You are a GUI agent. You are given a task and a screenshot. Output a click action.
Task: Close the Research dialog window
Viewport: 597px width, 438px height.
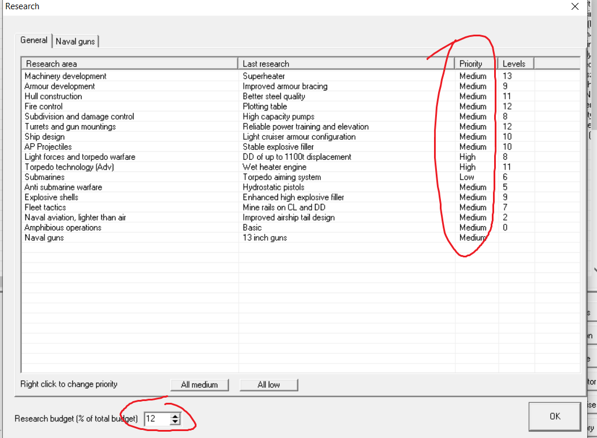[574, 7]
